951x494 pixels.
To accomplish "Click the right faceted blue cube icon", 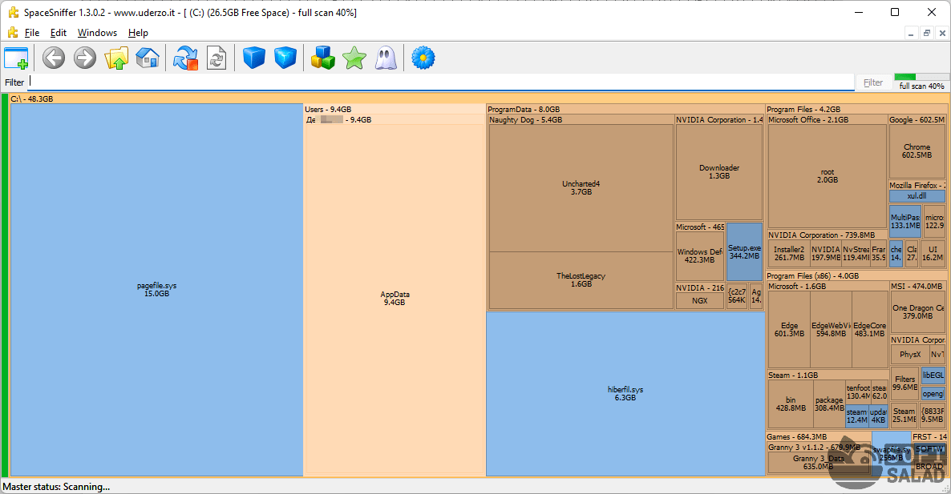I will pyautogui.click(x=285, y=58).
